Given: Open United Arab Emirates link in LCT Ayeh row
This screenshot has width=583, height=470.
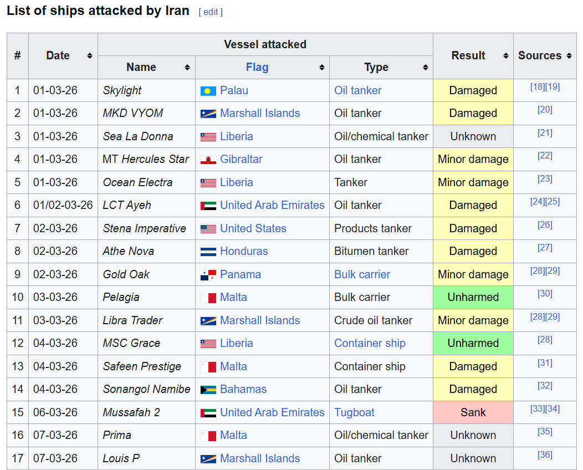Looking at the screenshot, I should [x=272, y=205].
